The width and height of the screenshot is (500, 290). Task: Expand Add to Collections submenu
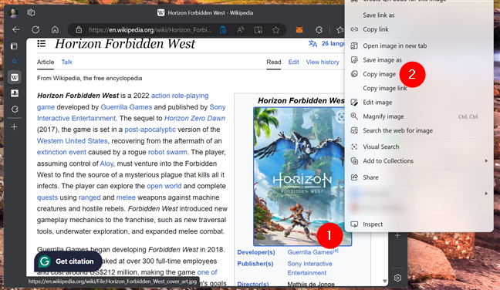(x=419, y=161)
